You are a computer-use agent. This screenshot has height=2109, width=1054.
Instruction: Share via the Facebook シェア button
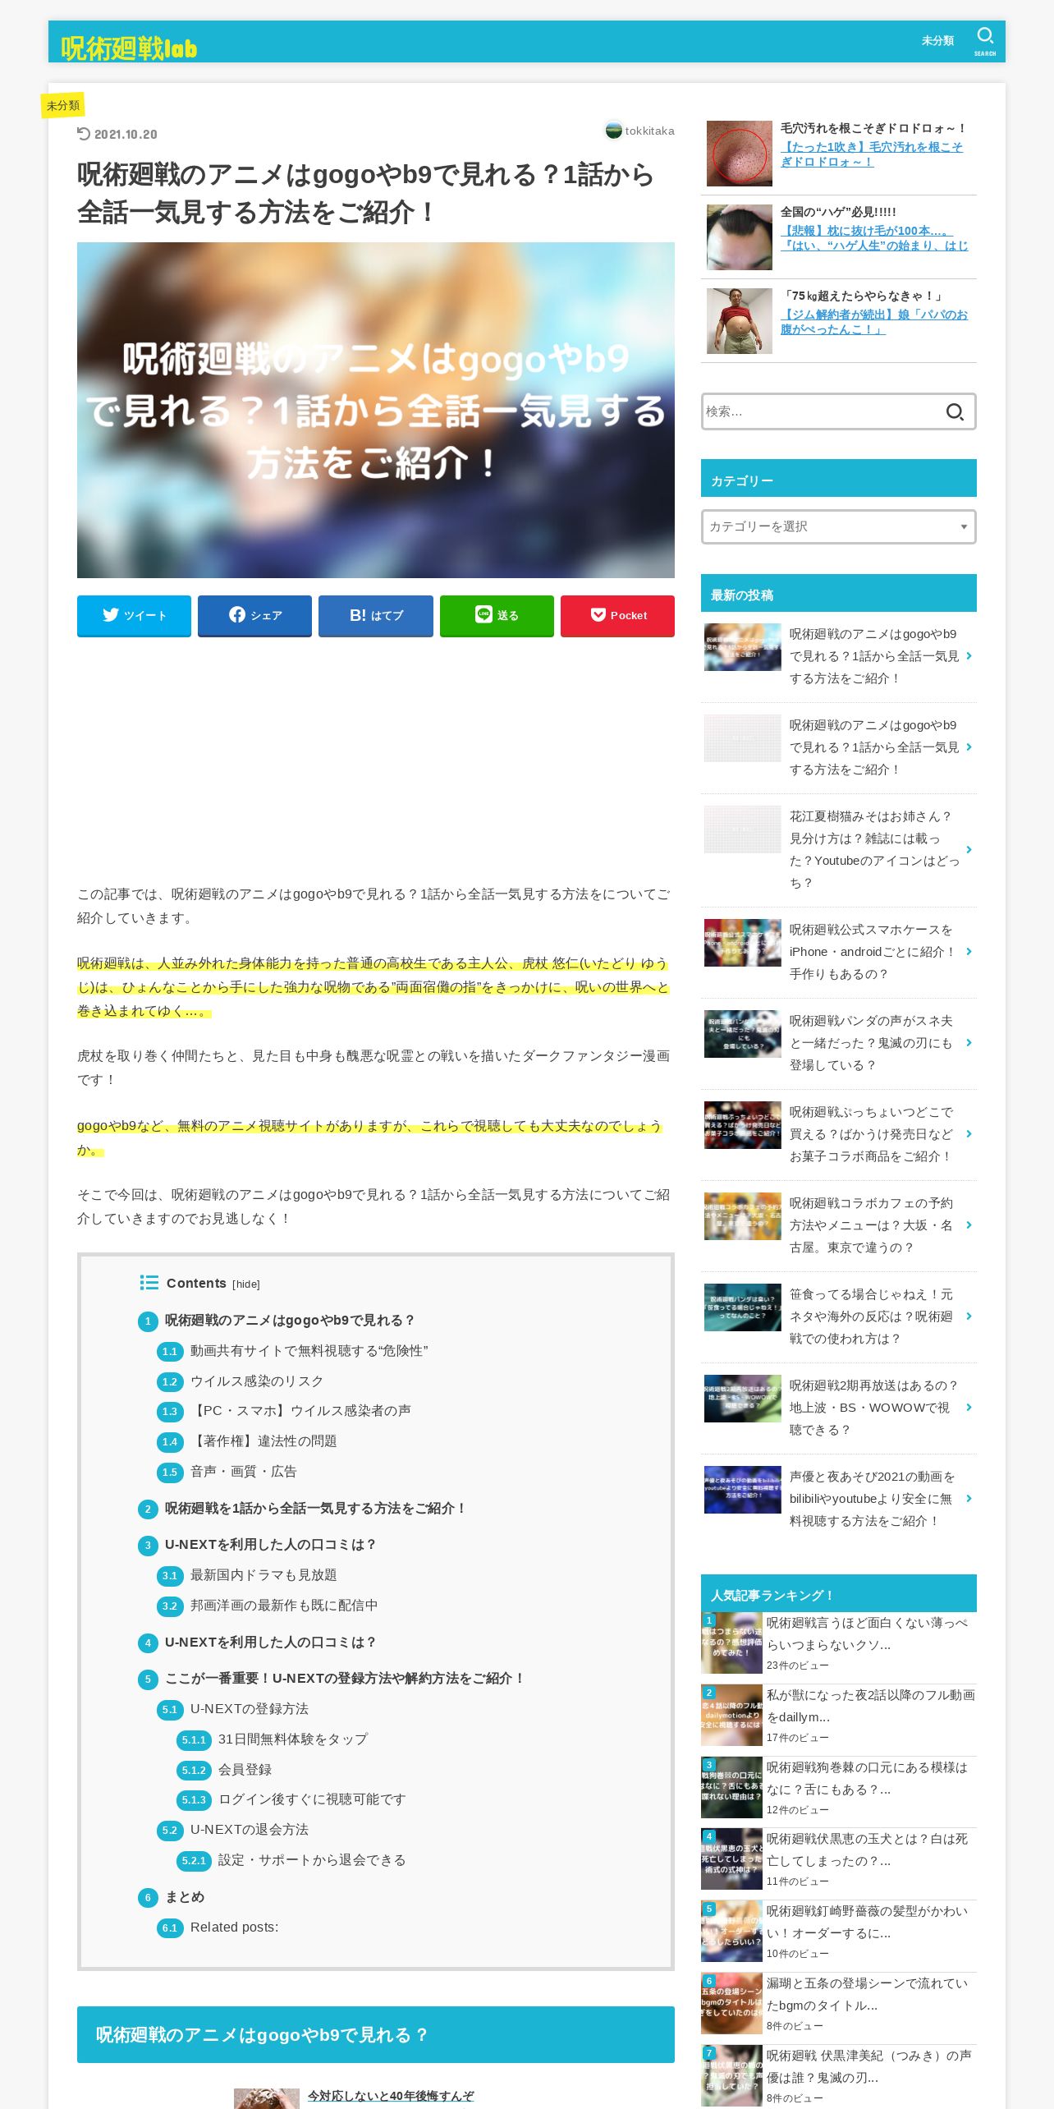(254, 615)
